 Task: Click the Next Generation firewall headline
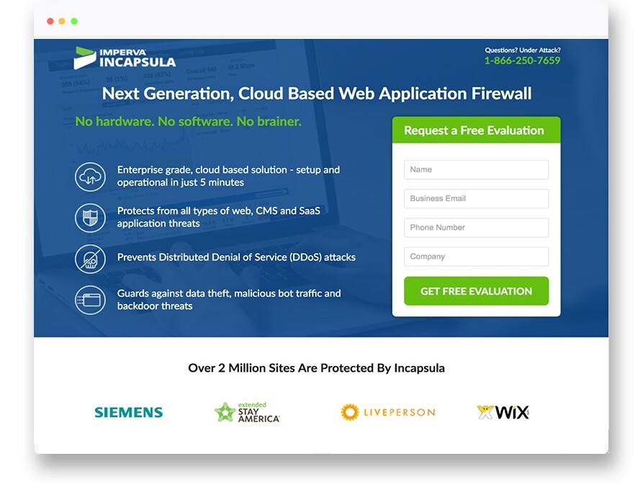pyautogui.click(x=317, y=94)
